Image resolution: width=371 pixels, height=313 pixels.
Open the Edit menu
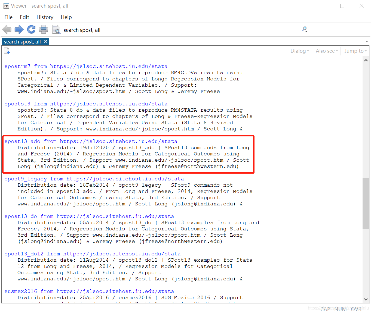point(24,17)
